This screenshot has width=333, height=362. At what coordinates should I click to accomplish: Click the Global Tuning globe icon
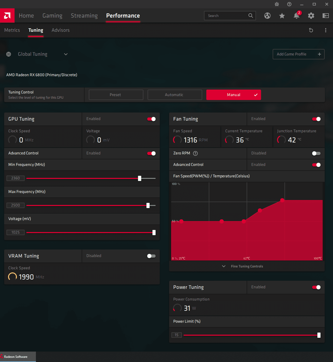[9, 54]
